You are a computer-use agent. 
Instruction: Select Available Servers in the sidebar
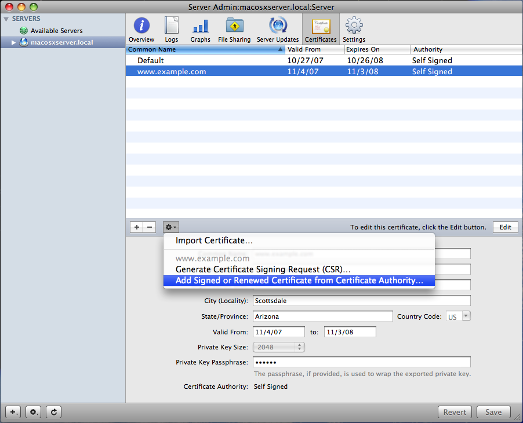56,31
